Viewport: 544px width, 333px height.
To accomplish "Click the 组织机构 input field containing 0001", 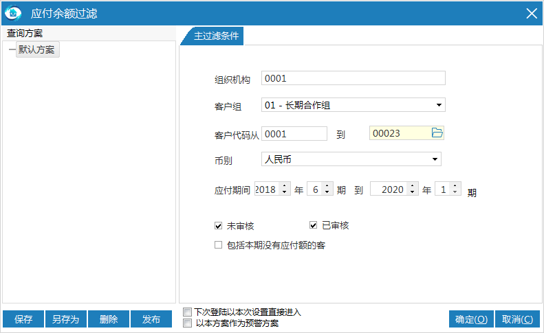I will [x=353, y=78].
